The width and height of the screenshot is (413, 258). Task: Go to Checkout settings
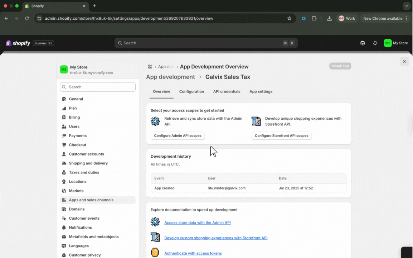point(97,145)
